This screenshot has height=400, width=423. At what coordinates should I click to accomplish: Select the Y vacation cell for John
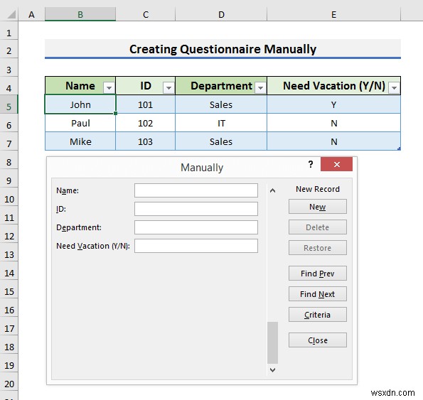click(x=334, y=104)
